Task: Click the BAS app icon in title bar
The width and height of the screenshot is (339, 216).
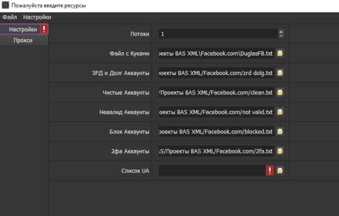Action: coord(5,5)
